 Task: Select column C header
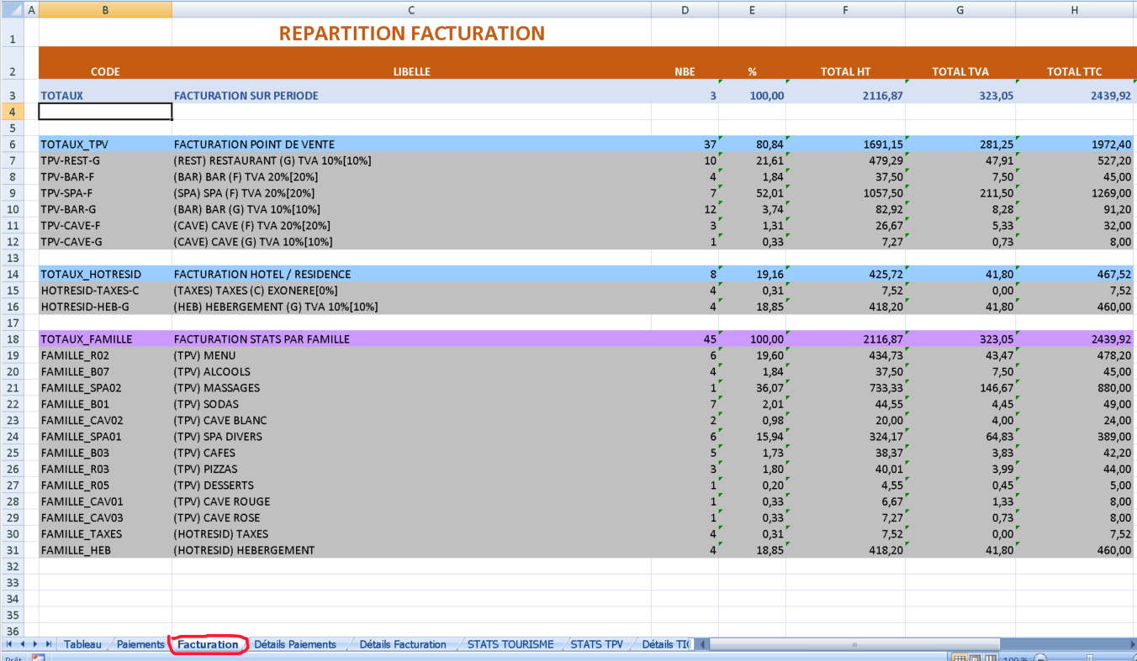411,10
